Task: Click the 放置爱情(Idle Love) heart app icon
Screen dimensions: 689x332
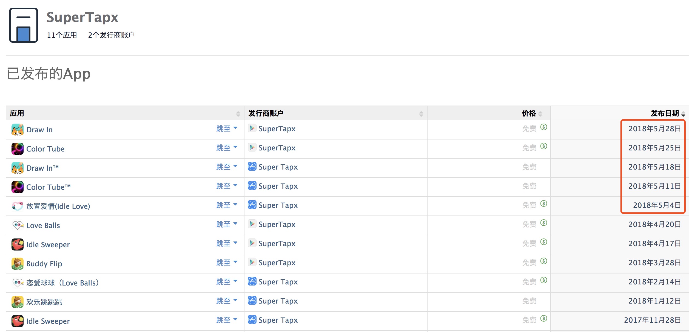Action: 18,206
